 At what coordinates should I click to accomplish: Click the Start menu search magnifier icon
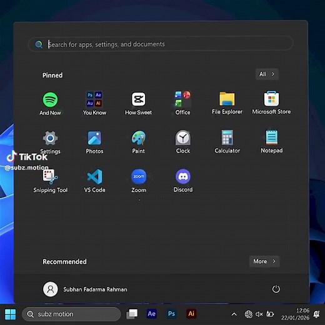[x=39, y=44]
